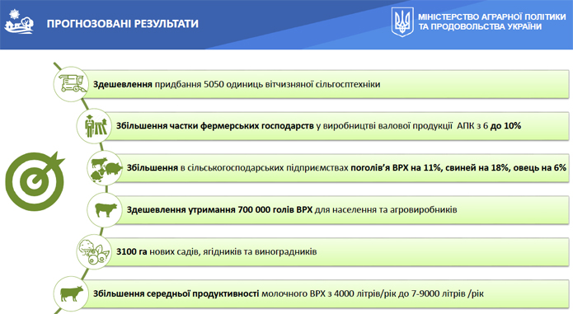Viewport: 573px width, 314px height.
Task: Click the text овець на 6%
Action: [x=540, y=168]
